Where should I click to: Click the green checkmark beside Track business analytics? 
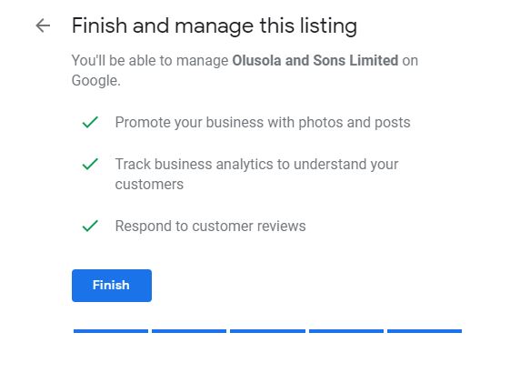90,164
